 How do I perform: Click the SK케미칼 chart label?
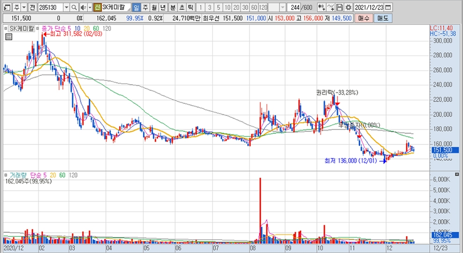click(x=22, y=28)
